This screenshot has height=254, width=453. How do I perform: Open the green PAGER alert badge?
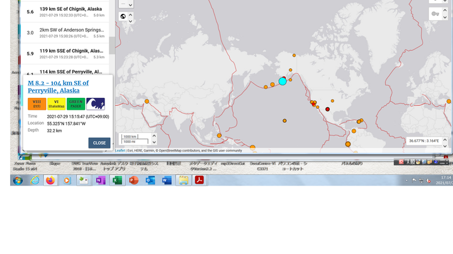point(75,104)
